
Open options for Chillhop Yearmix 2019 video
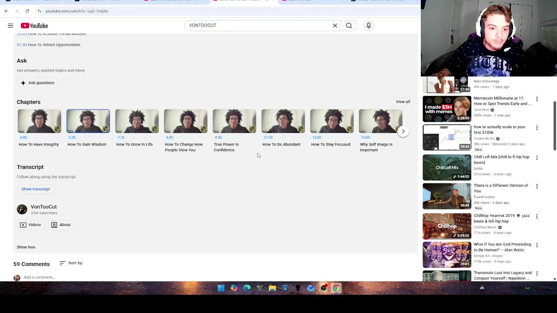pos(537,216)
